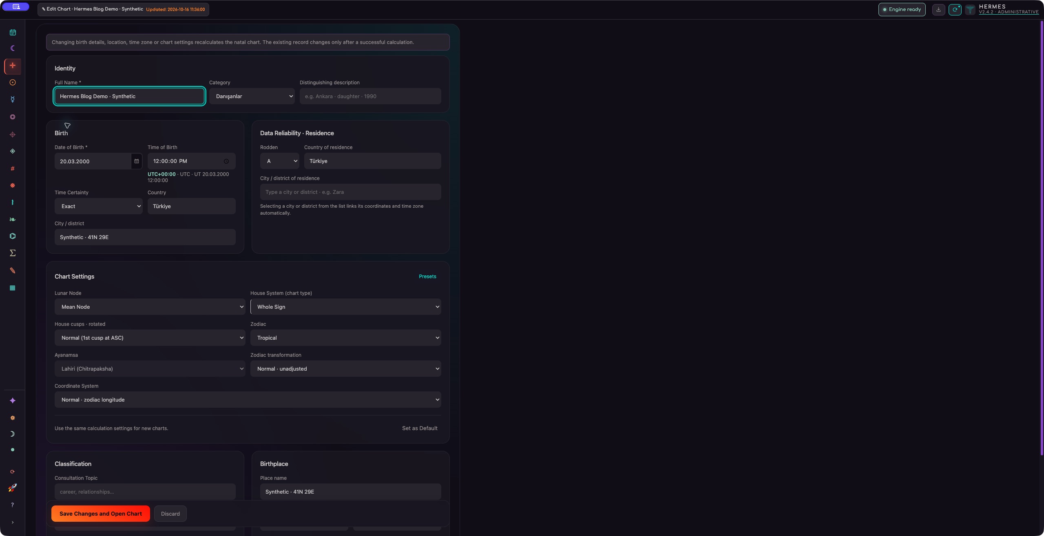Screen dimensions: 1044x536
Task: Click the V2.4.2 · ADMINISTRATIVE link
Action: (1009, 12)
